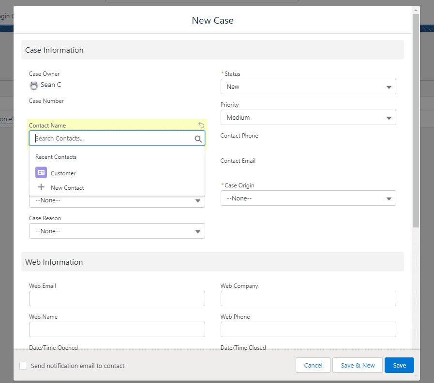This screenshot has height=383, width=434.
Task: Expand the Priority dropdown showing Medium
Action: coord(308,118)
